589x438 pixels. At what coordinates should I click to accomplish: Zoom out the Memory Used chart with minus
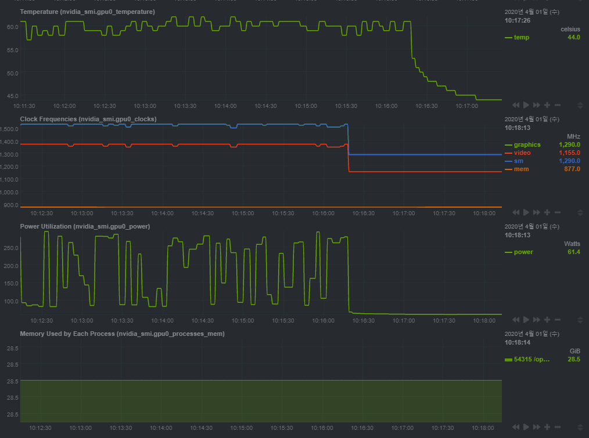click(x=558, y=427)
